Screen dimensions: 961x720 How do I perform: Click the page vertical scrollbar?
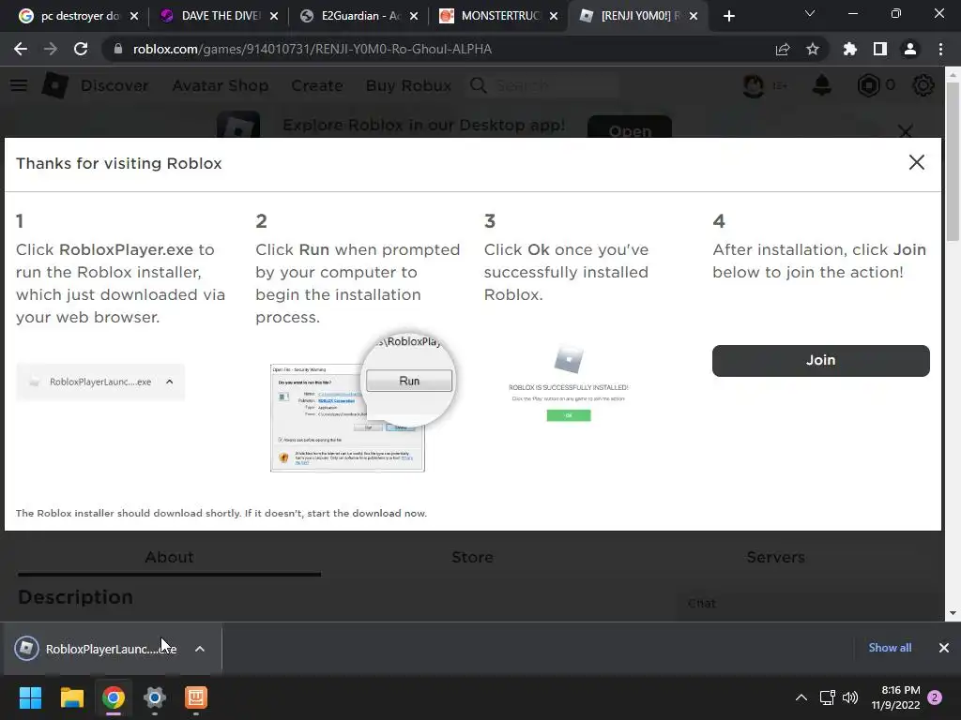point(953,159)
